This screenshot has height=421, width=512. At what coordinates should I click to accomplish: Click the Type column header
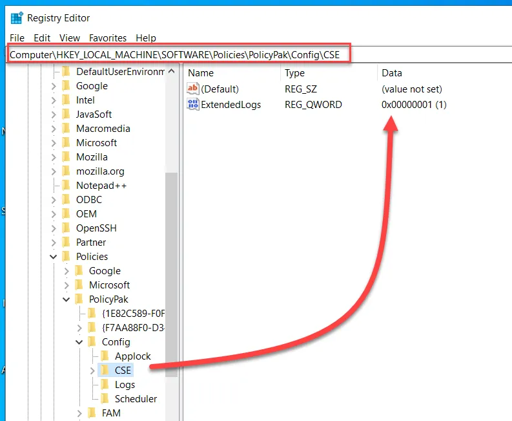coord(294,73)
